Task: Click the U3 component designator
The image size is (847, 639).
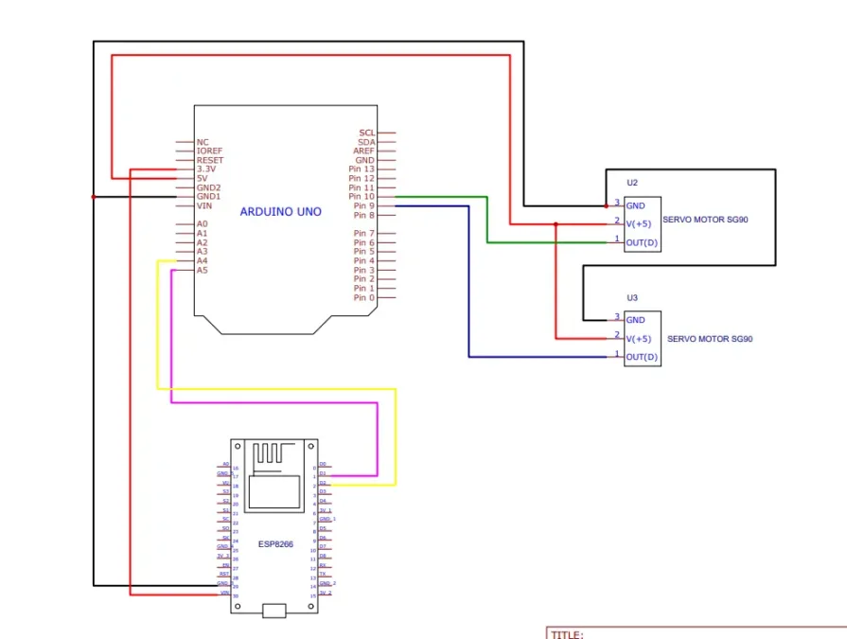Action: 632,297
